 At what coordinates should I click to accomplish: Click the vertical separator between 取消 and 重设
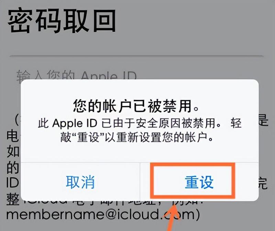[140, 182]
